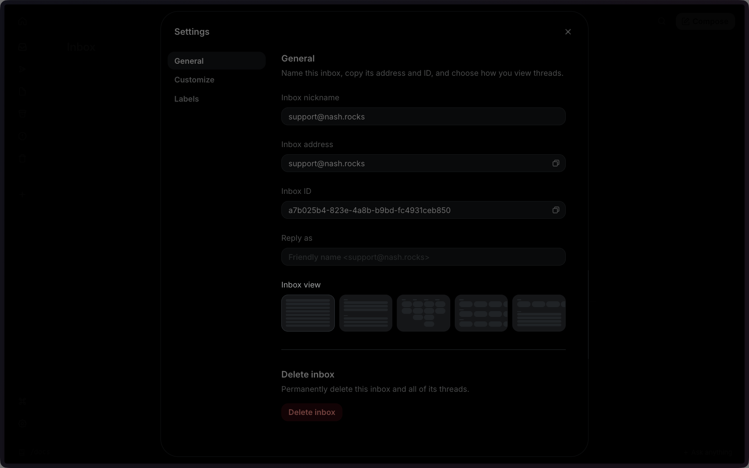Click the 'Inbox ID' label text

click(296, 191)
